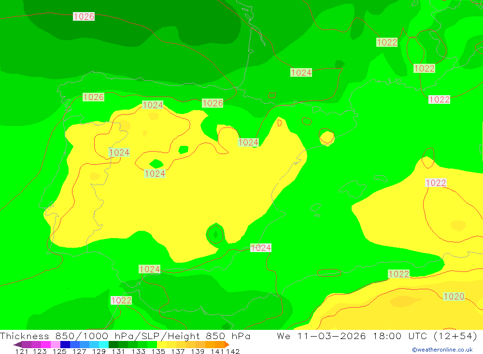Click the legend value 137
The image size is (483, 354).
[178, 351]
